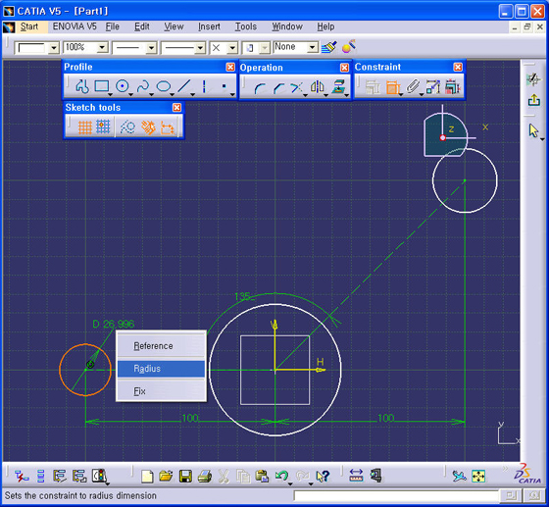
Task: Click the What's This help icon
Action: 323,477
